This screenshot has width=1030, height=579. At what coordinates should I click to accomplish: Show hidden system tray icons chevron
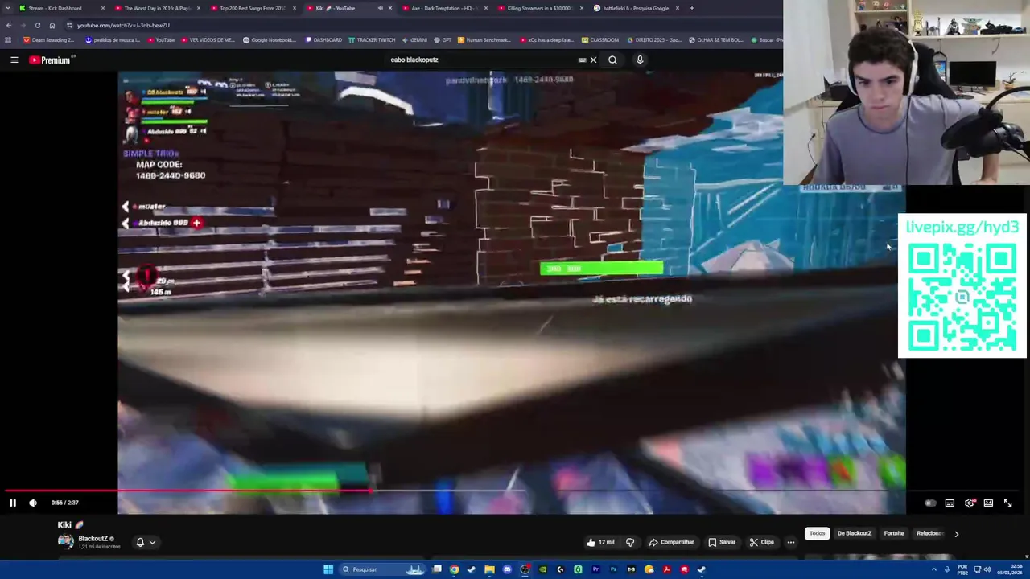tap(934, 569)
